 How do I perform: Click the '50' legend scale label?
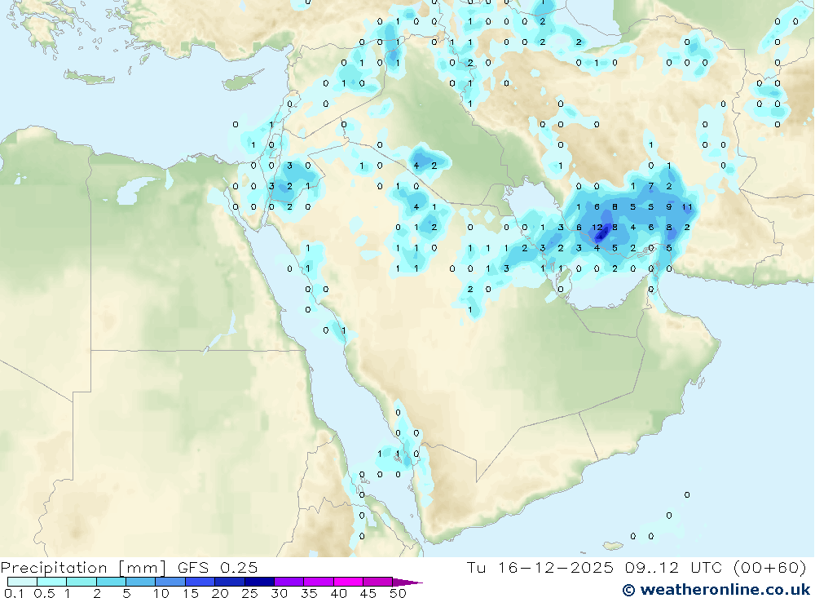[399, 593]
